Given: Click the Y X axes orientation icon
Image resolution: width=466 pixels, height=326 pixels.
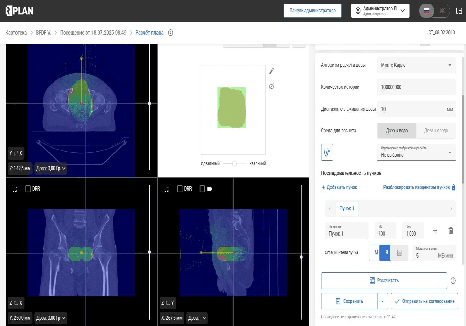Looking at the screenshot, I should click(x=16, y=153).
